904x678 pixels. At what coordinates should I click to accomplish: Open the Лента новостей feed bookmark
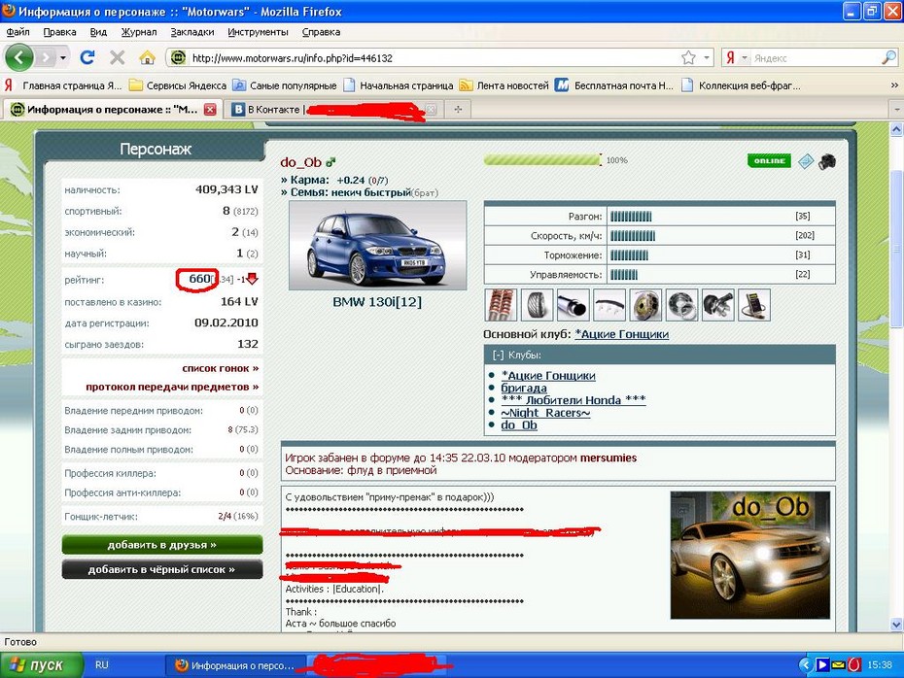pyautogui.click(x=504, y=85)
